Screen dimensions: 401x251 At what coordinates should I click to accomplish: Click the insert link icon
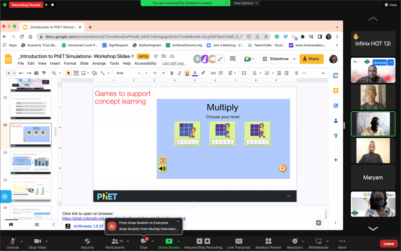click(213, 73)
